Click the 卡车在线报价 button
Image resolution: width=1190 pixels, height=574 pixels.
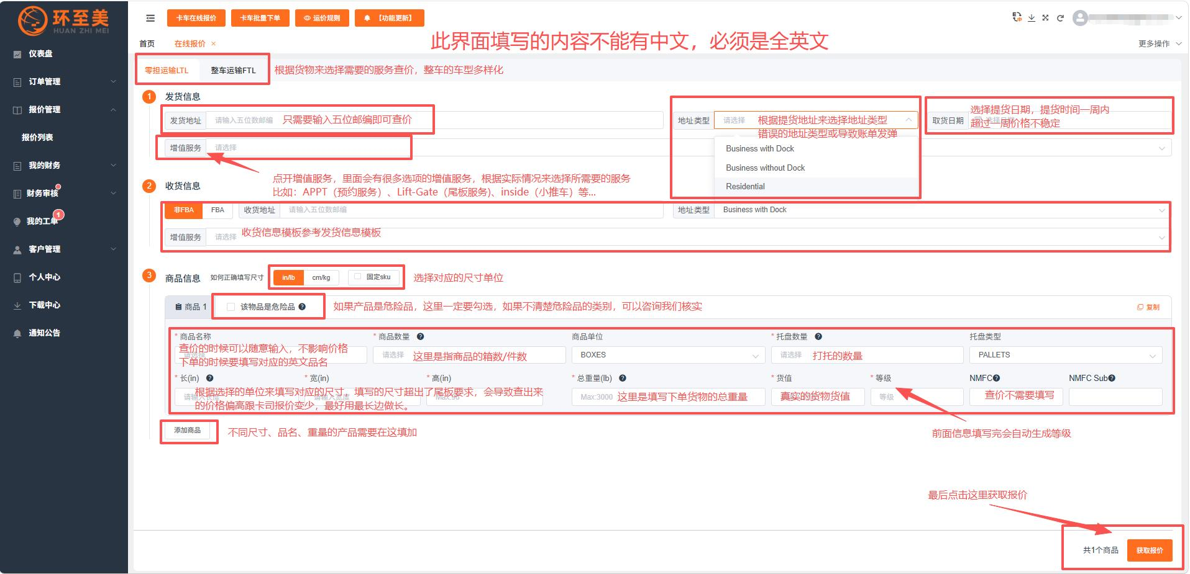point(196,18)
